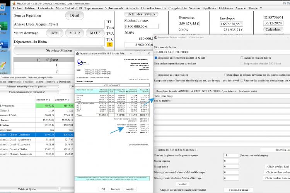Click Détail button next to Maître d'ouvrage
290x193 pixels.
tap(55, 33)
